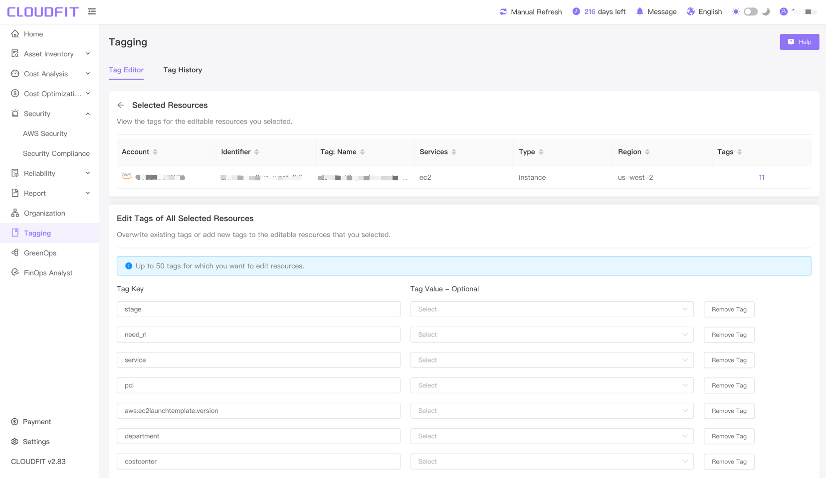Open AWS Security submenu item
826x478 pixels.
coord(45,133)
